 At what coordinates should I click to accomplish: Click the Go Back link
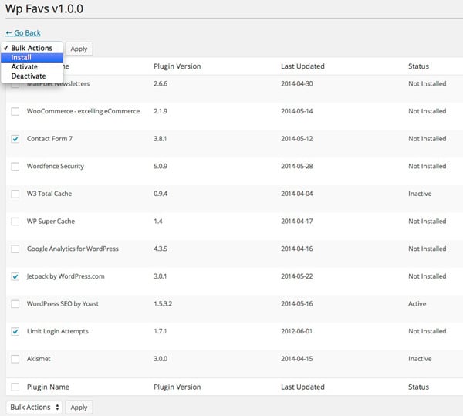(x=23, y=32)
